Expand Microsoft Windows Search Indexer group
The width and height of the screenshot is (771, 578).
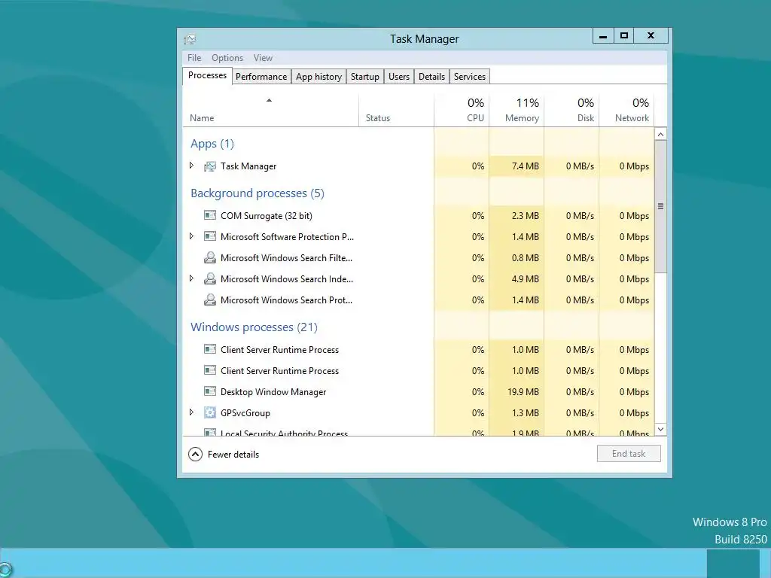tap(192, 278)
